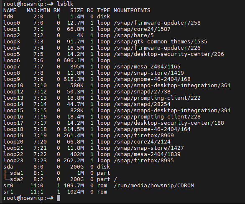Click the 615.3M size of loop9
This screenshot has height=204, width=245.
(74, 79)
